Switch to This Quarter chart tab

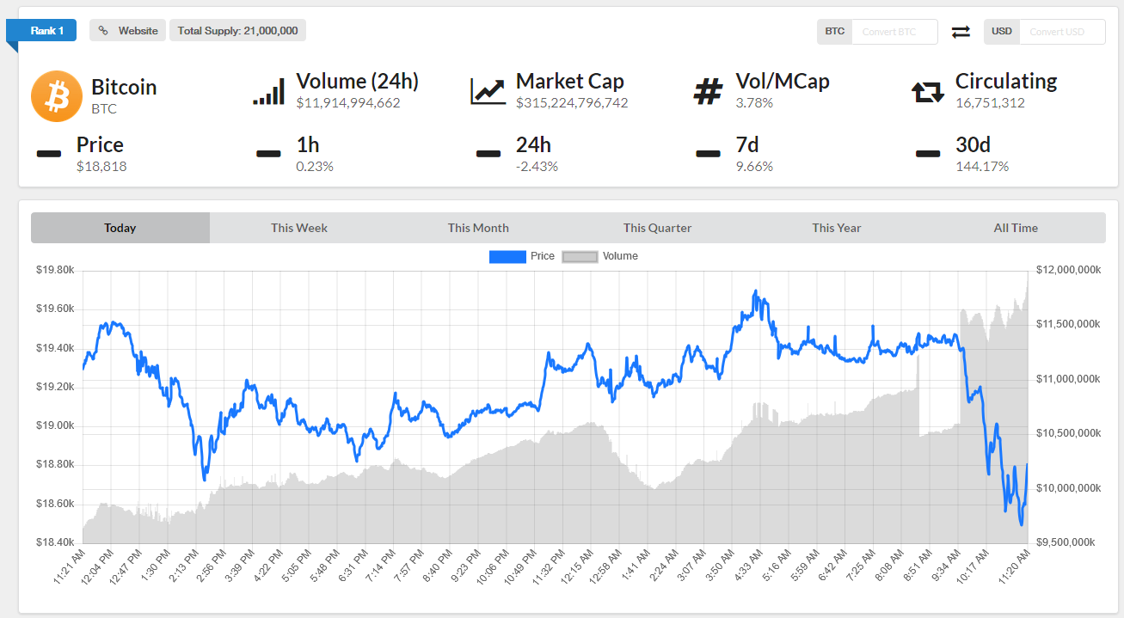tap(658, 228)
